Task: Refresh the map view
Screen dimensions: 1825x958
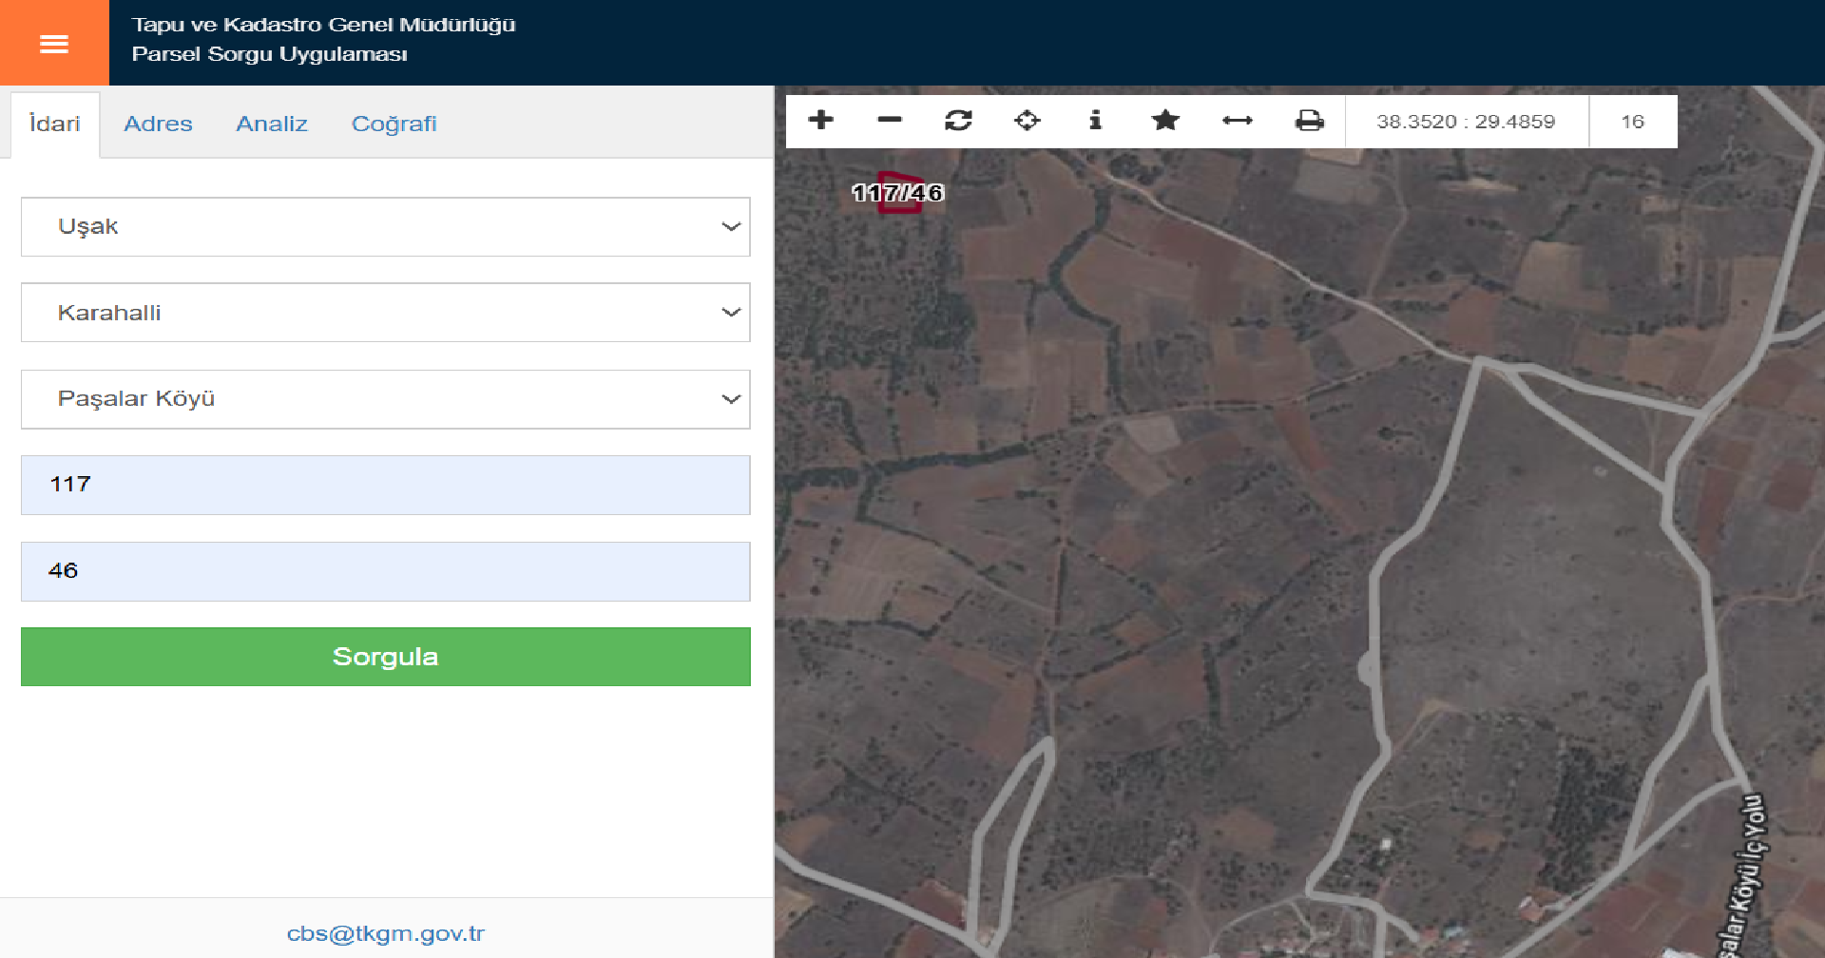Action: coord(958,120)
